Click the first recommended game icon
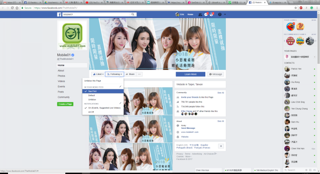Image resolution: width=320 pixels, height=174 pixels. [x=290, y=41]
